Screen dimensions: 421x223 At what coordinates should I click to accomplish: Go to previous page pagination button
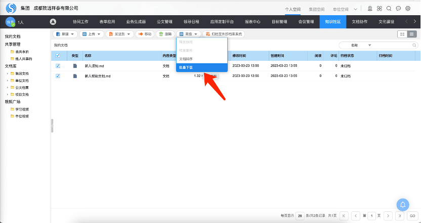coord(356,216)
